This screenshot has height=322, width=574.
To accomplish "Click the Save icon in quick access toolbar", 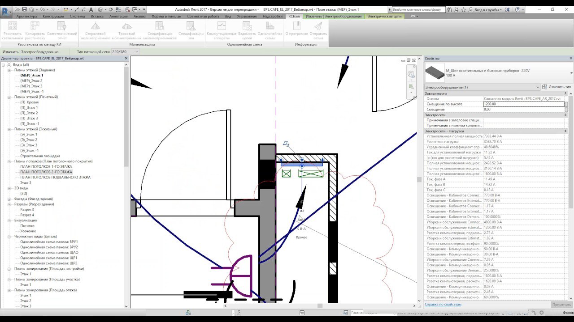I will pyautogui.click(x=24, y=9).
